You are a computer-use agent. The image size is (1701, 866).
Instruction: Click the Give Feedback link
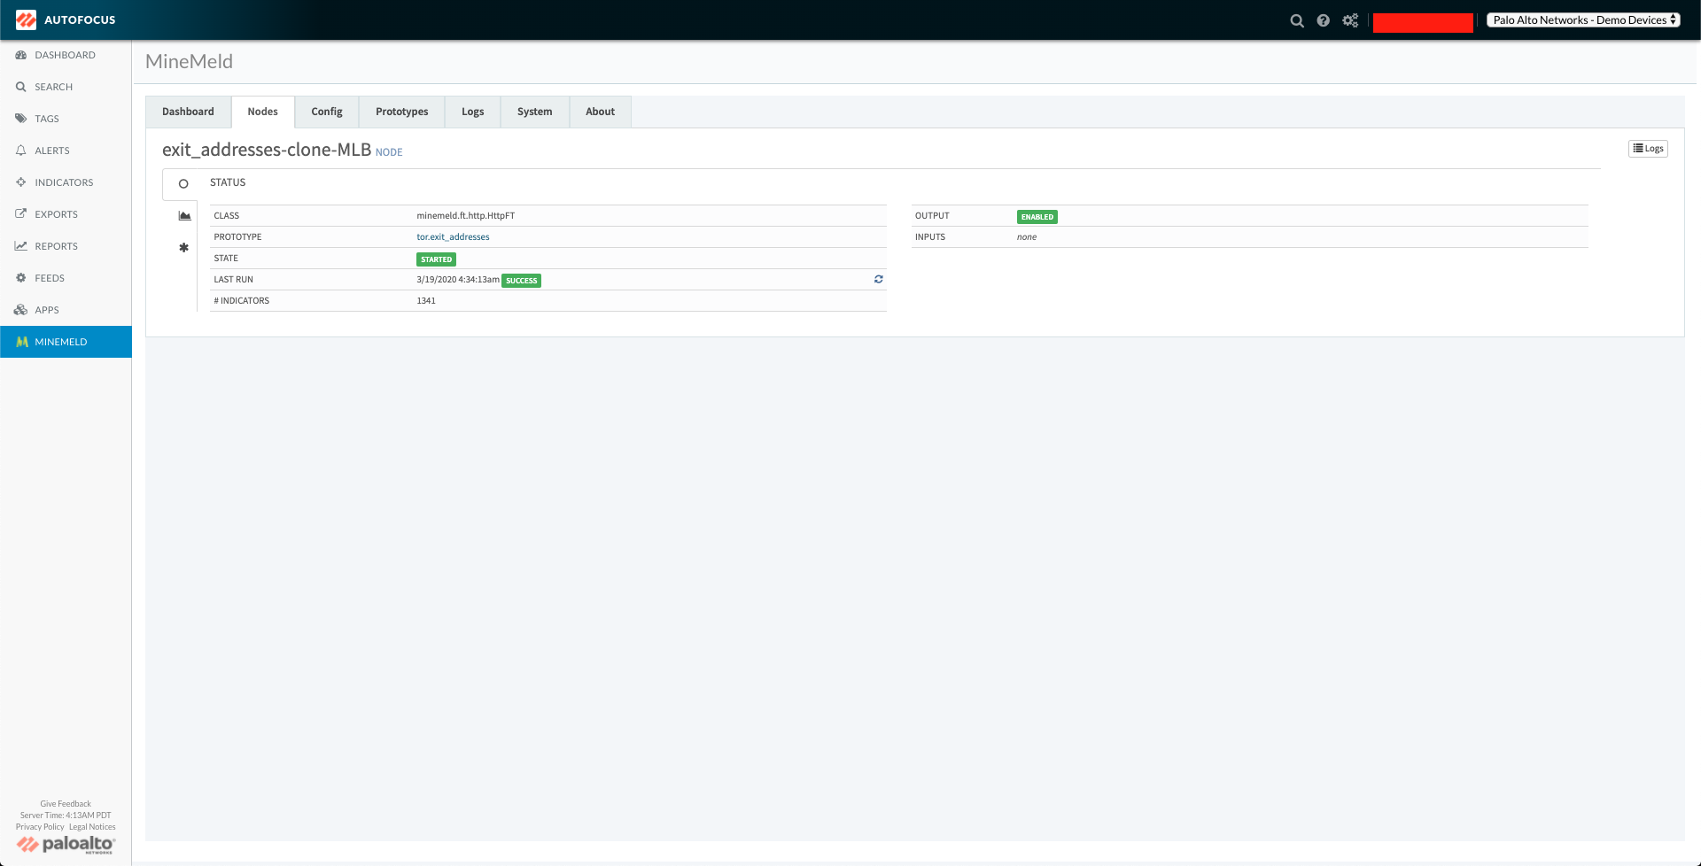coord(66,804)
